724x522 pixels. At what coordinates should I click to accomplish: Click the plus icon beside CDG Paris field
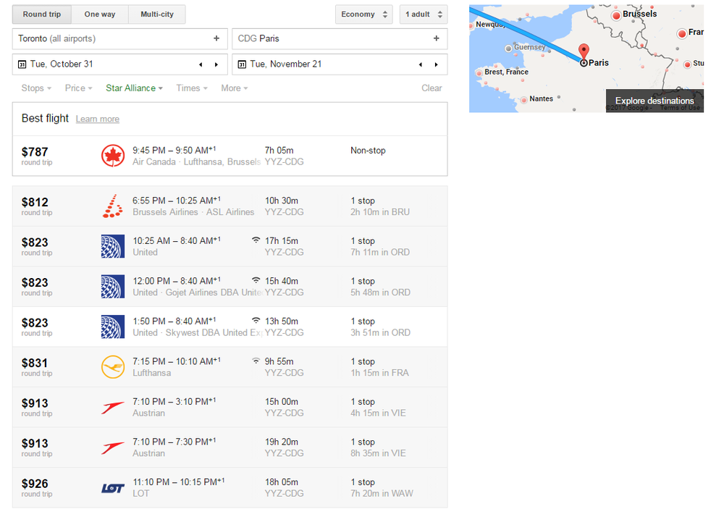click(x=437, y=38)
